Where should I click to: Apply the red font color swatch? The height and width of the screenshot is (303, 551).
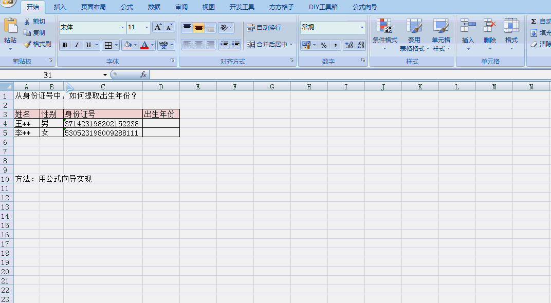click(144, 45)
